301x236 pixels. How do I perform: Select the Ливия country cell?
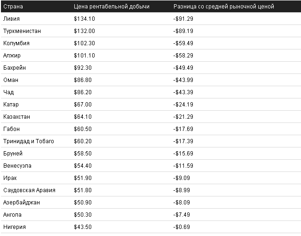pyautogui.click(x=12, y=19)
